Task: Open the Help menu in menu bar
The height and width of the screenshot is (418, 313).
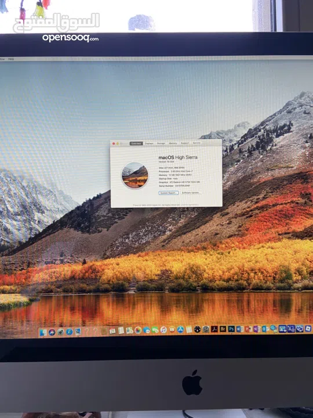Action: click(11, 59)
